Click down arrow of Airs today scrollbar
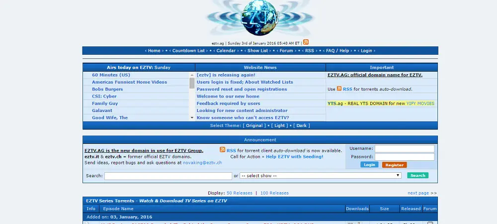Image resolution: width=497 pixels, height=224 pixels. point(192,117)
